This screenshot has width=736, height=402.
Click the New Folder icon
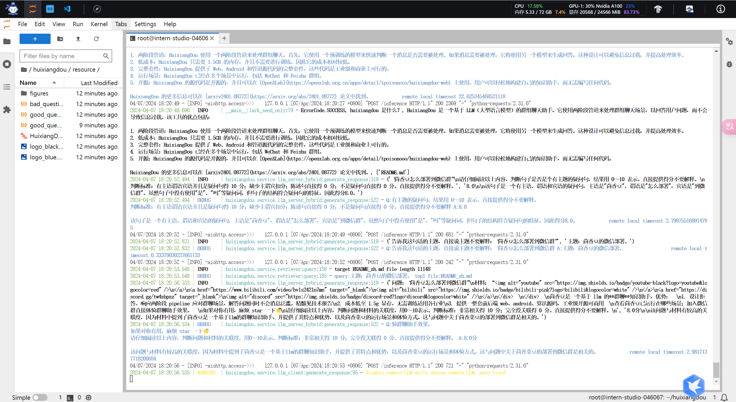pos(60,39)
